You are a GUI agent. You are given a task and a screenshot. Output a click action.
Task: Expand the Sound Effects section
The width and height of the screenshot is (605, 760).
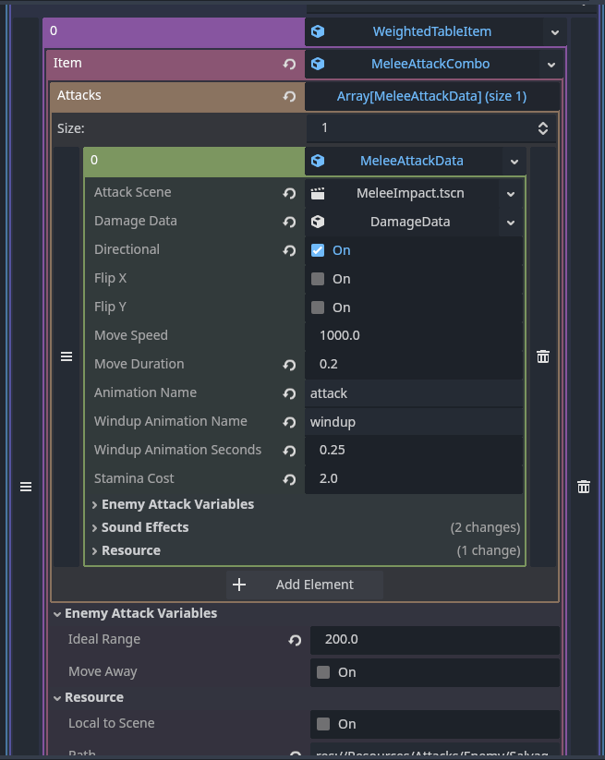coord(144,527)
